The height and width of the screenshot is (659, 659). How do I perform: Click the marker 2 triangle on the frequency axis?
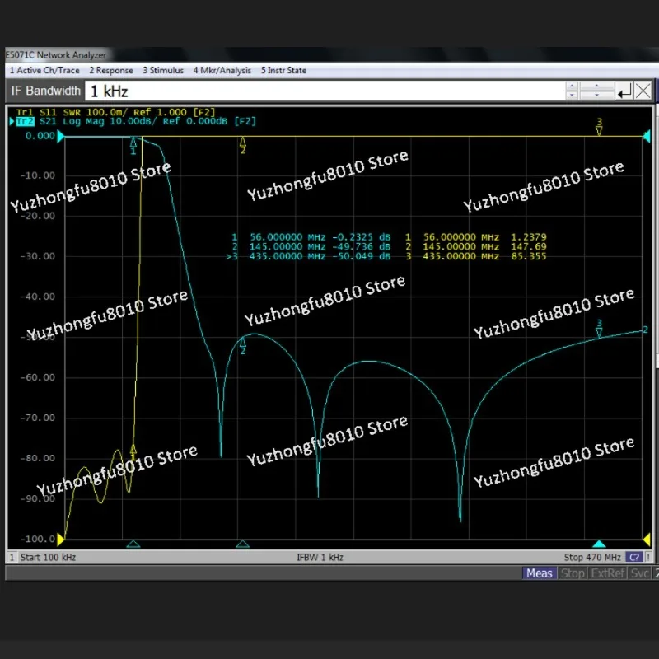242,544
